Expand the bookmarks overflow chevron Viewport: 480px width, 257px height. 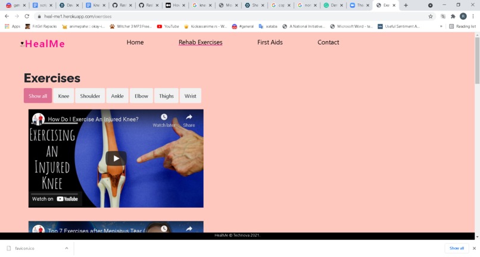pyautogui.click(x=441, y=27)
